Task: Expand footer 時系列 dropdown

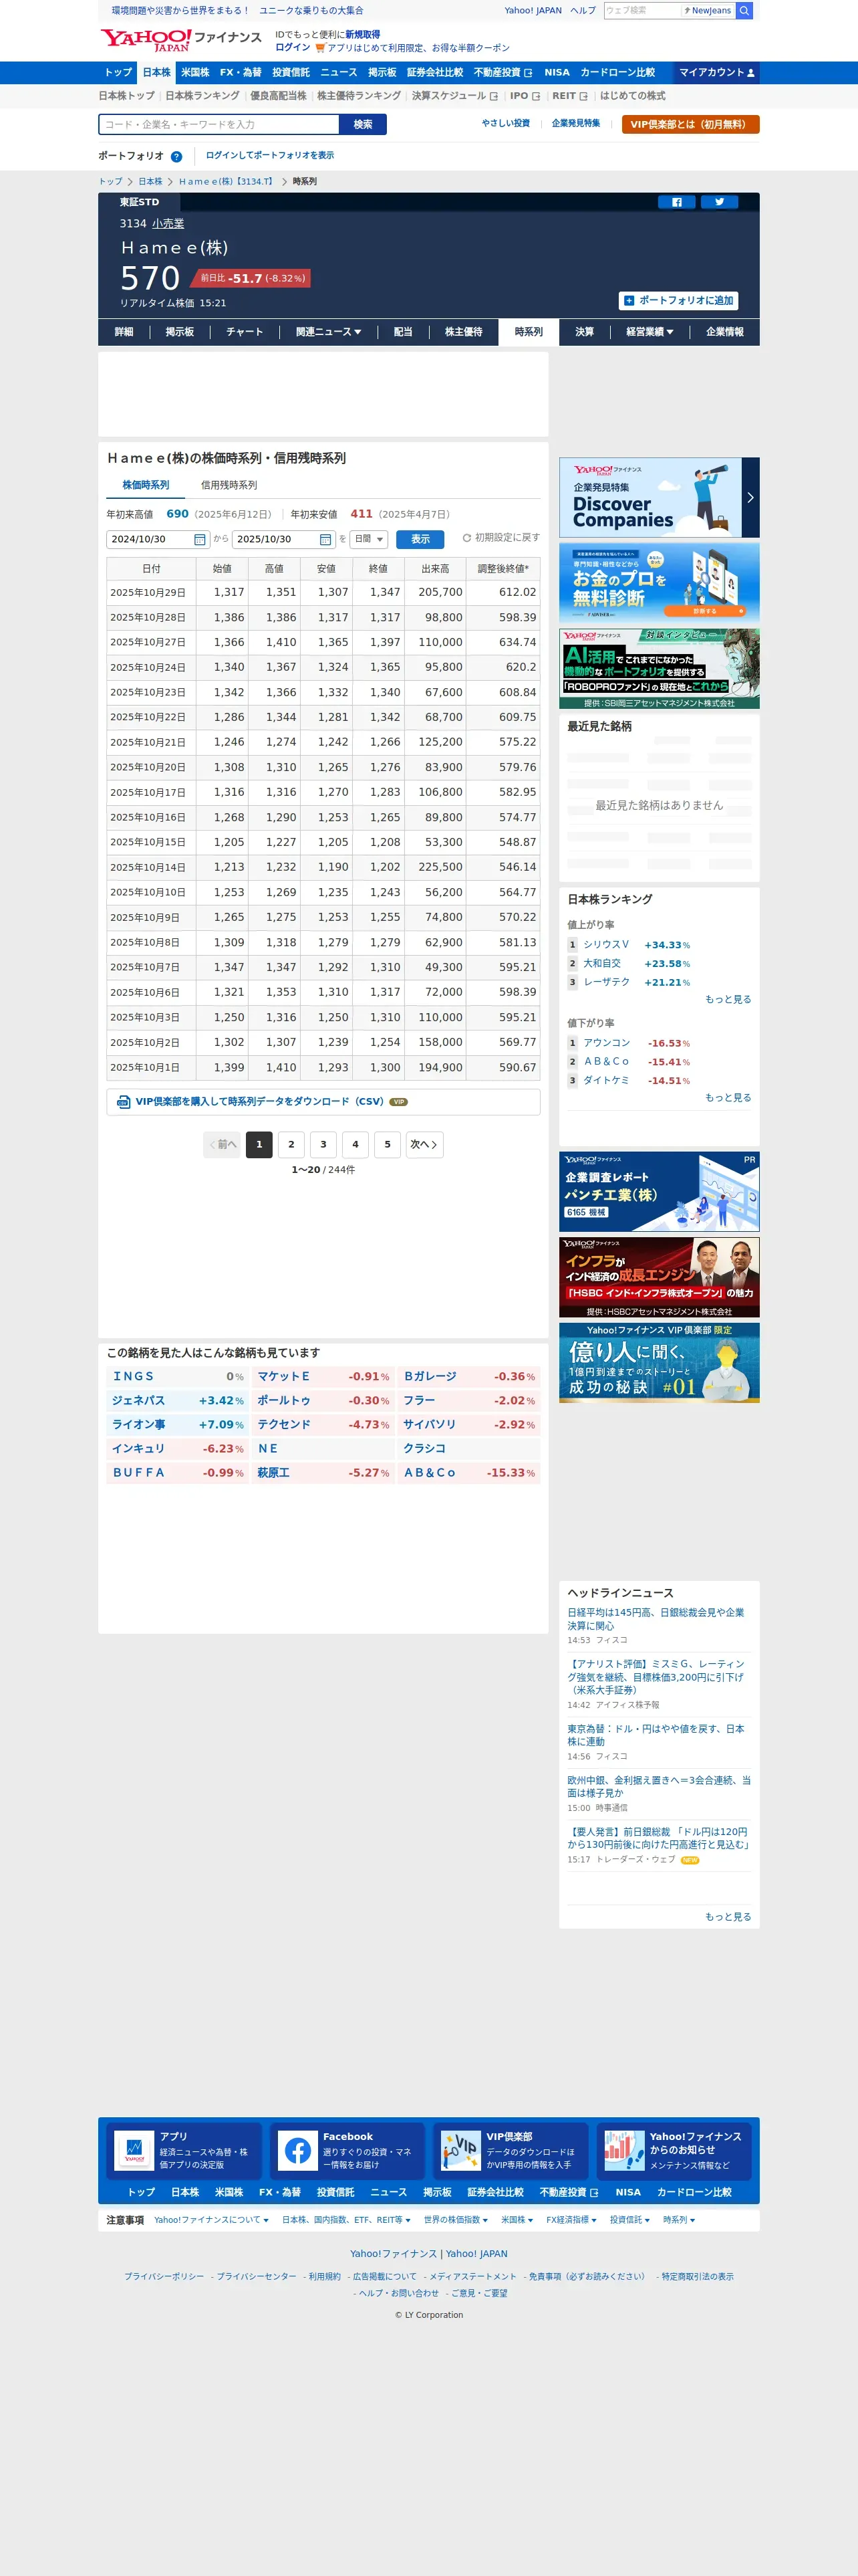Action: coord(679,2220)
